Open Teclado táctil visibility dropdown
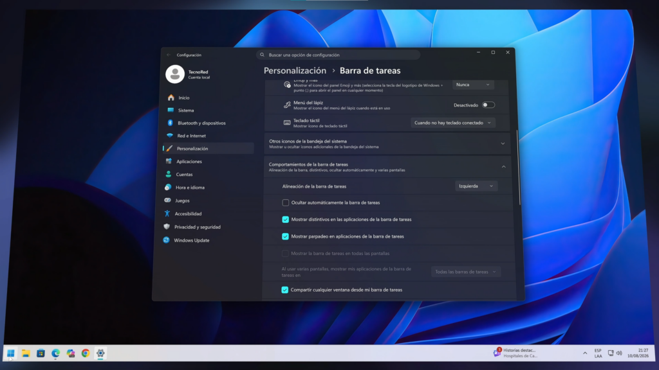 click(452, 123)
